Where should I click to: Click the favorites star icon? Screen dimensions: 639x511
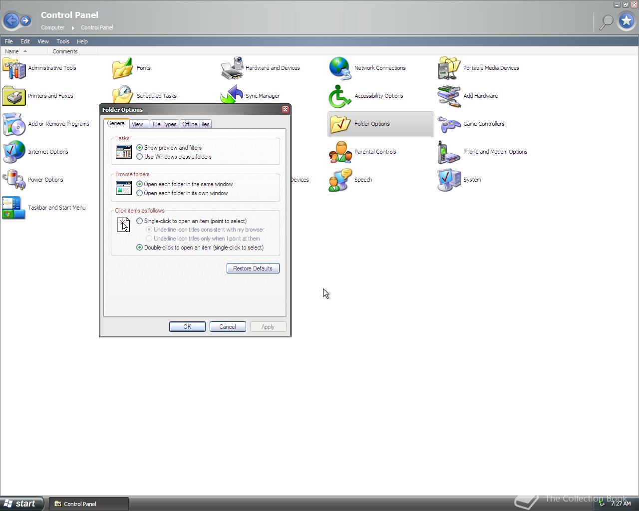point(627,21)
